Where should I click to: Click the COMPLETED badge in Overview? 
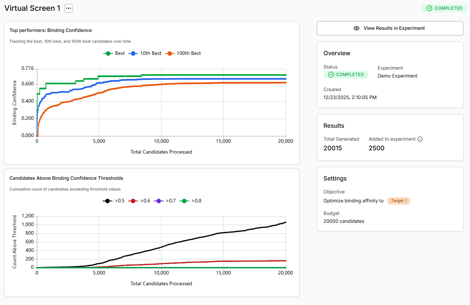(x=346, y=75)
